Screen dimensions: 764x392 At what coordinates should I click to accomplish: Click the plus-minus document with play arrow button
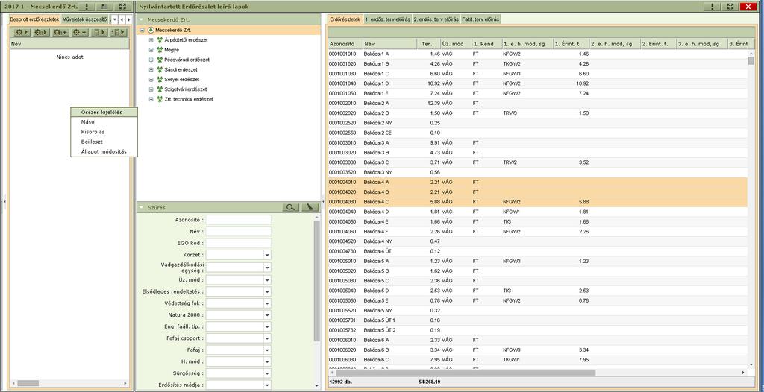pyautogui.click(x=119, y=32)
